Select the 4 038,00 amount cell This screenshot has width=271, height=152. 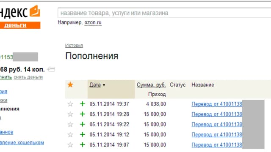pos(156,104)
